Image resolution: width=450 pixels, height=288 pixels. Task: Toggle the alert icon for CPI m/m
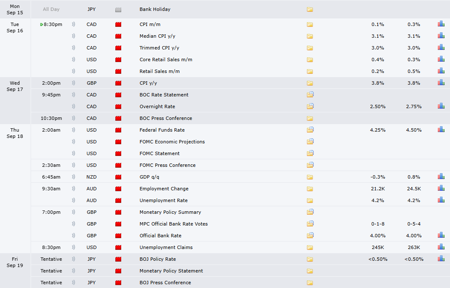[x=73, y=24]
